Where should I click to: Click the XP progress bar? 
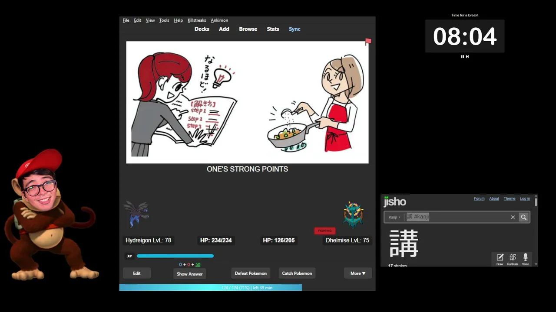175,256
